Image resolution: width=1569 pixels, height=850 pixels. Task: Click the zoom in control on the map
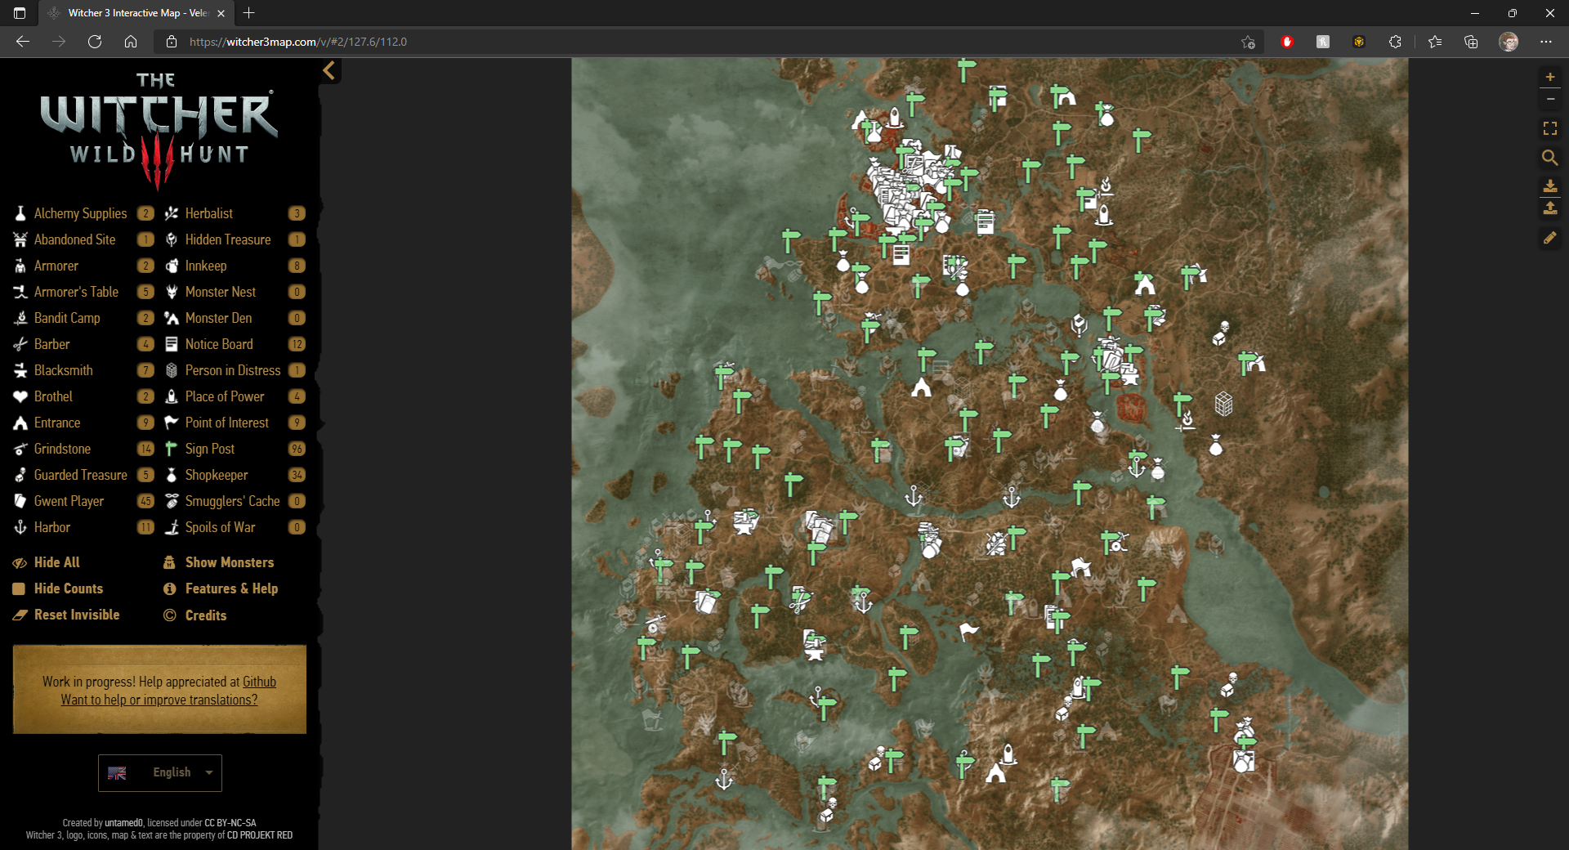pyautogui.click(x=1550, y=76)
